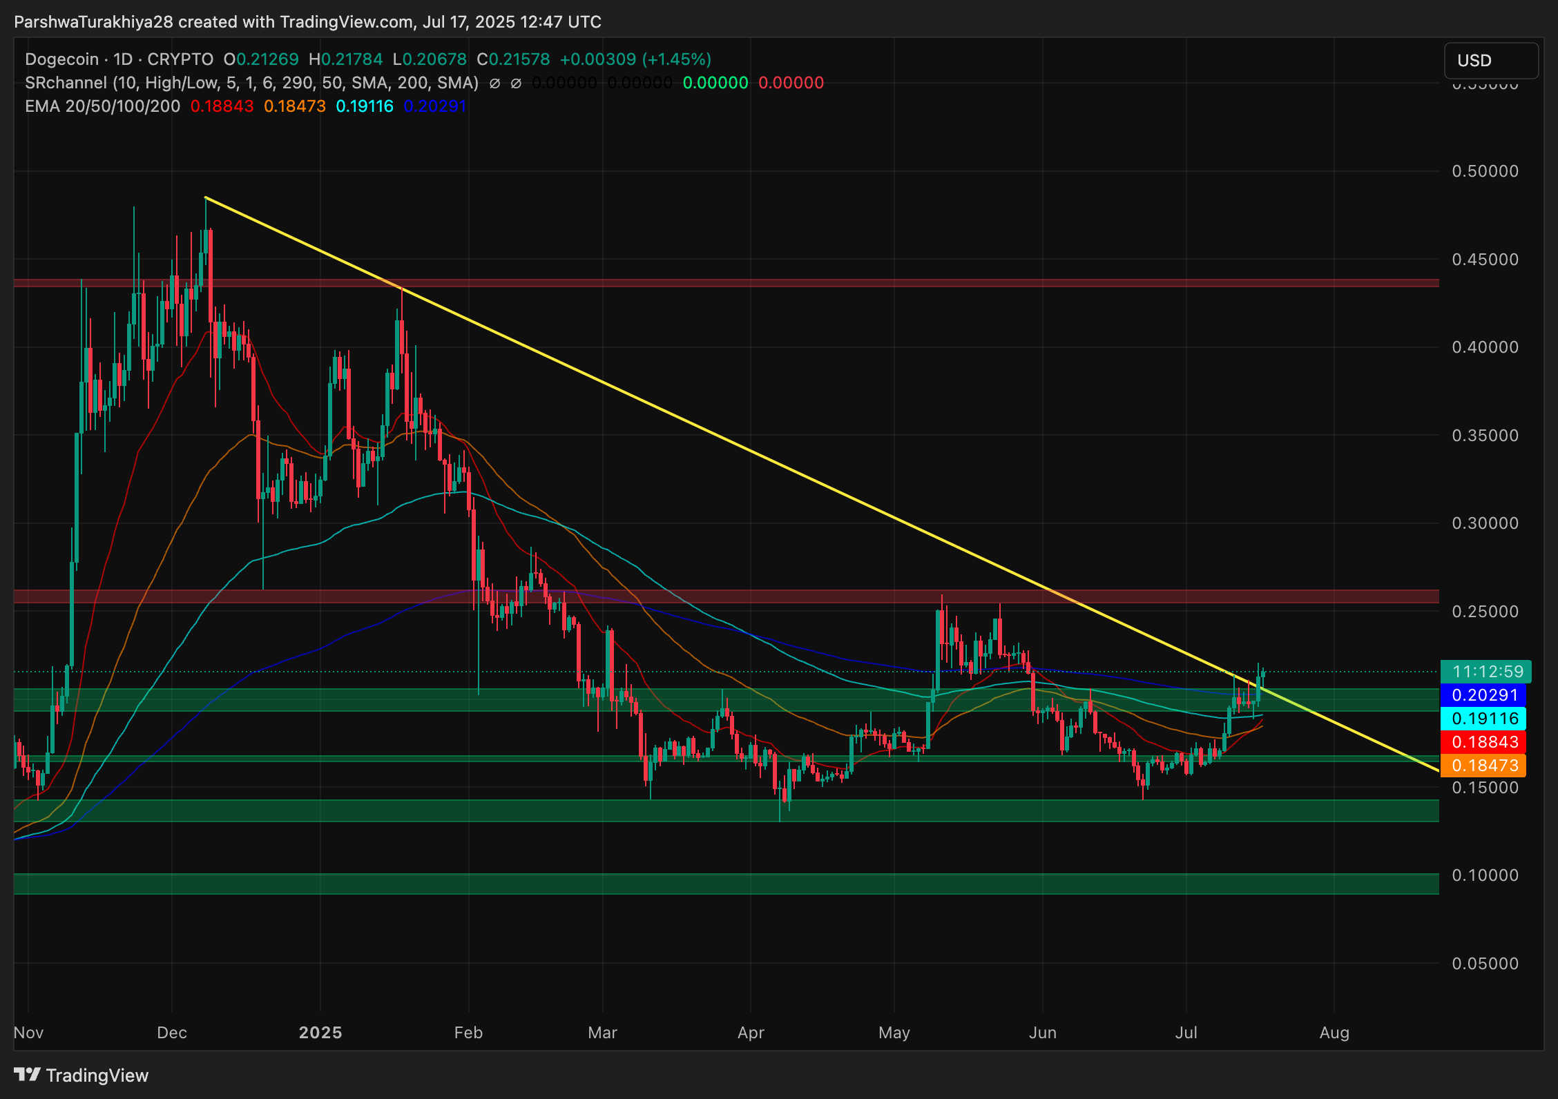Click the 0.15000 price axis label
This screenshot has width=1558, height=1099.
coord(1485,788)
